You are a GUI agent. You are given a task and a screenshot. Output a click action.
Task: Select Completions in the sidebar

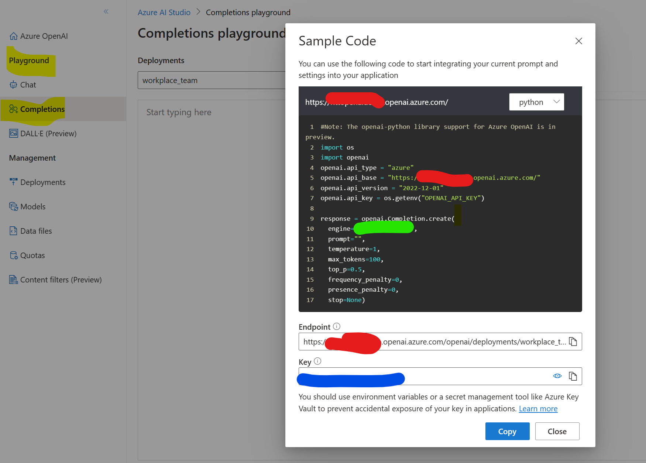pos(63,109)
